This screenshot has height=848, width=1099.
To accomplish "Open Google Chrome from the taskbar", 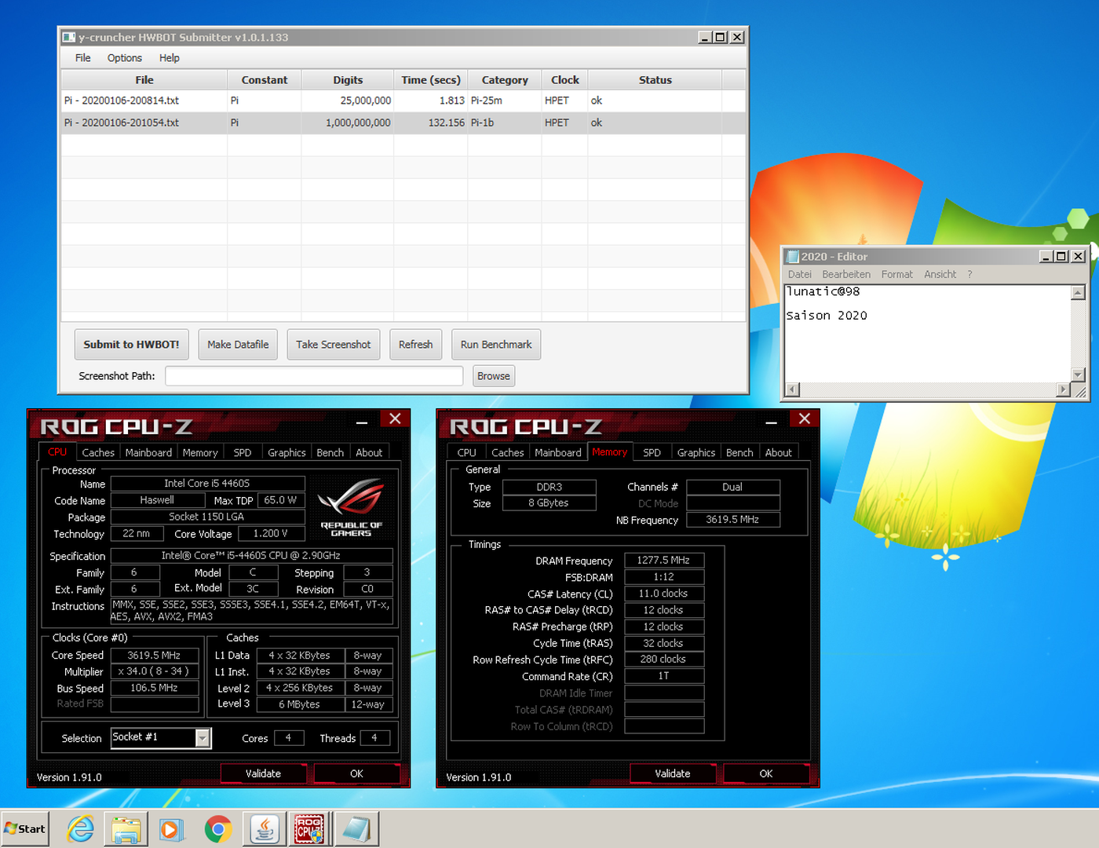I will pyautogui.click(x=218, y=829).
